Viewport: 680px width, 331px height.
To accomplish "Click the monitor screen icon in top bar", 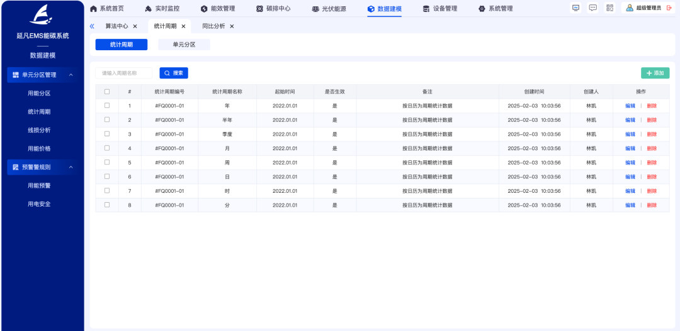I will [x=575, y=8].
